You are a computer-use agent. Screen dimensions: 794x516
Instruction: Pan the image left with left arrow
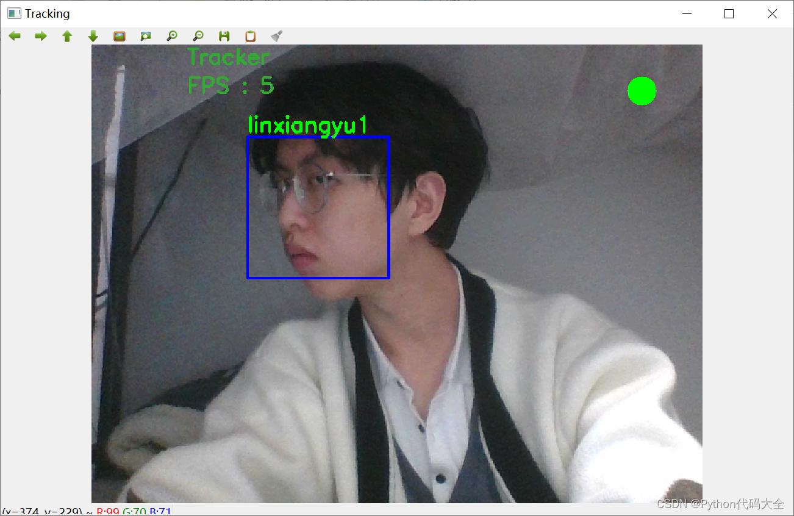pos(15,36)
